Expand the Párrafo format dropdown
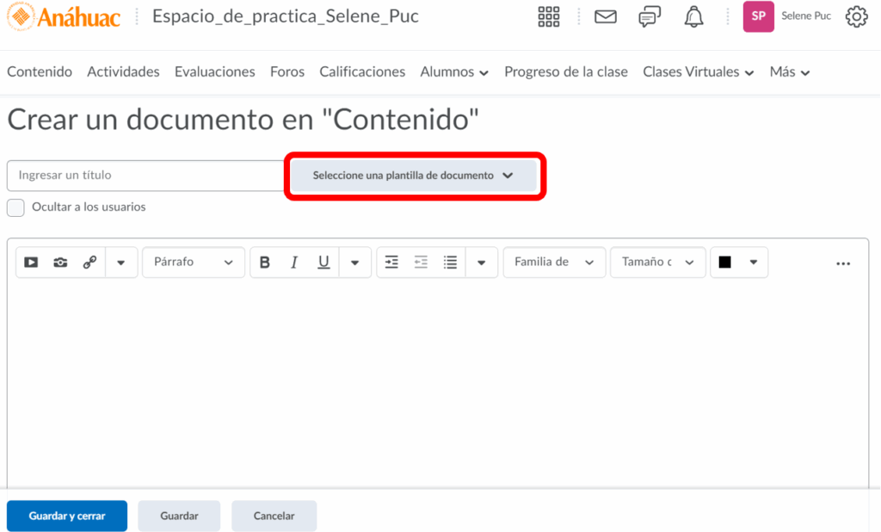 (194, 263)
